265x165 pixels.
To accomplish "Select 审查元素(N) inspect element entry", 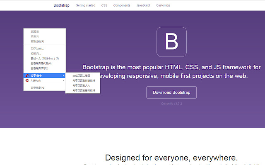I will tap(45, 88).
